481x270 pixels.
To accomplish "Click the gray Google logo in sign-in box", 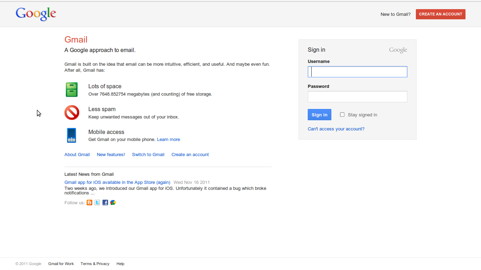I will 398,50.
